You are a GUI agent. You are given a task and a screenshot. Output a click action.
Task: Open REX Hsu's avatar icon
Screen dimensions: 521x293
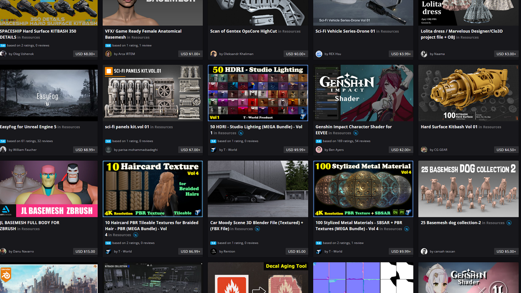pos(319,54)
